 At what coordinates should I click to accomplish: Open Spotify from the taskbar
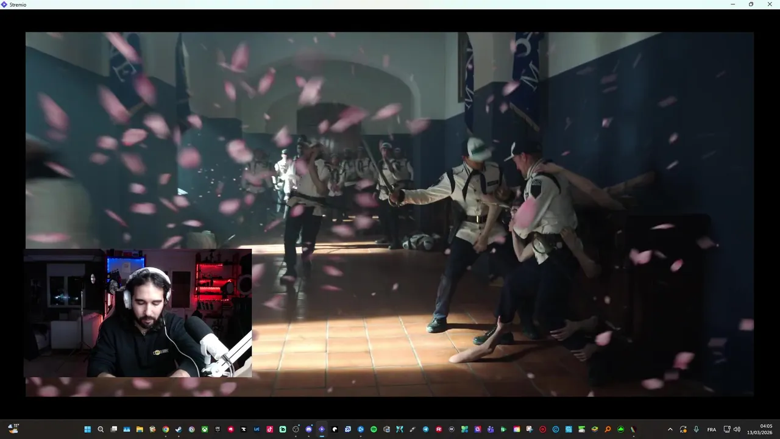pos(374,429)
